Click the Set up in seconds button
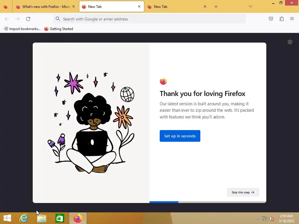Image resolution: width=299 pixels, height=224 pixels. pyautogui.click(x=180, y=136)
